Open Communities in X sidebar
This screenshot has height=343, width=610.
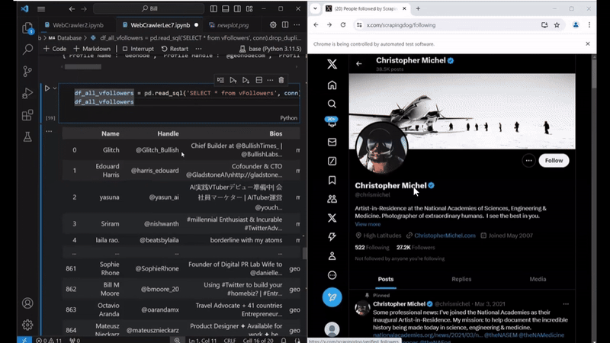coord(332,199)
